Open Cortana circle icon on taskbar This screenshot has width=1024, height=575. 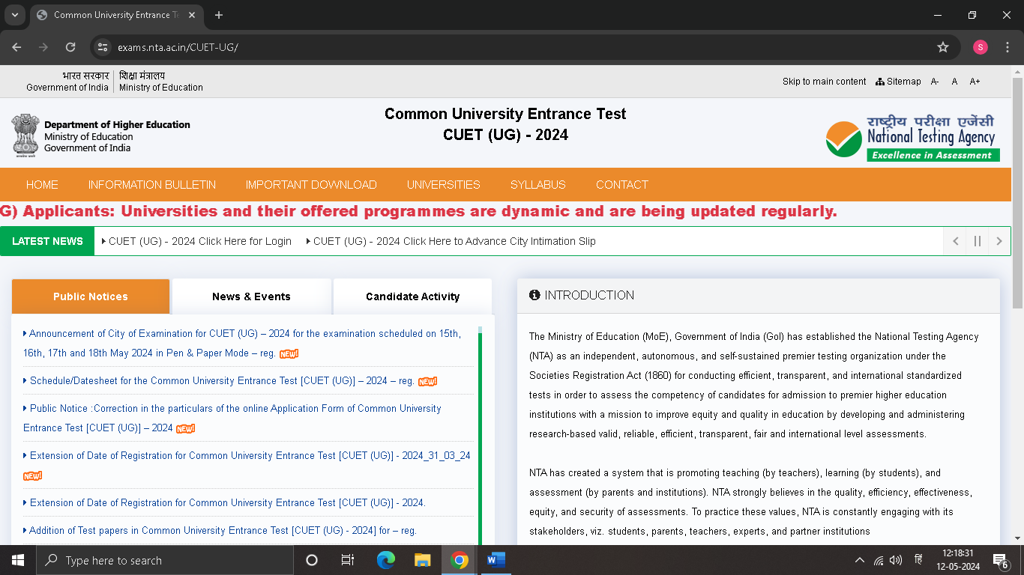tap(312, 560)
